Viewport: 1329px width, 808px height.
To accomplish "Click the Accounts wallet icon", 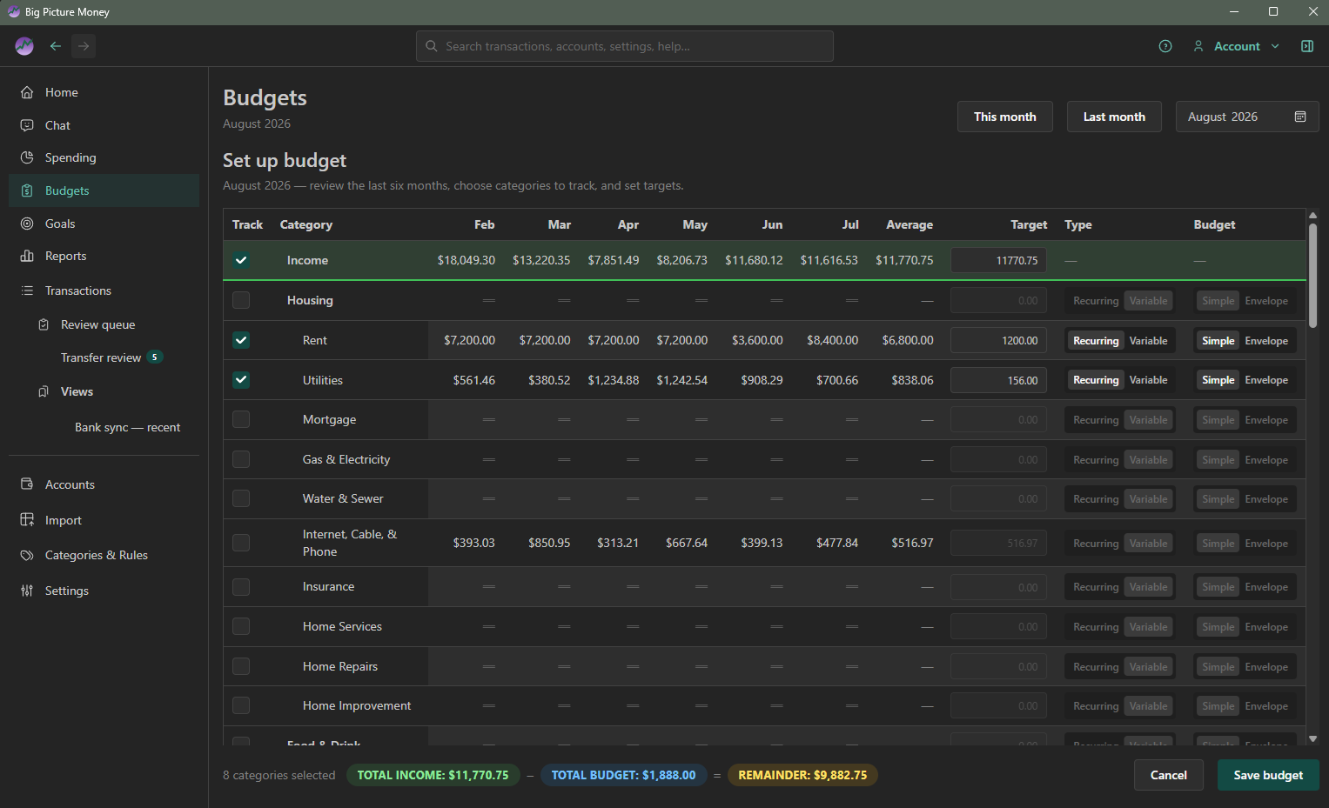I will click(x=27, y=484).
